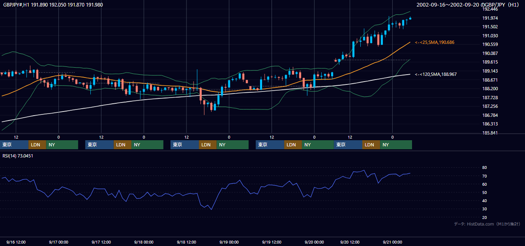Select the NY session block for 9/20

pos(396,145)
